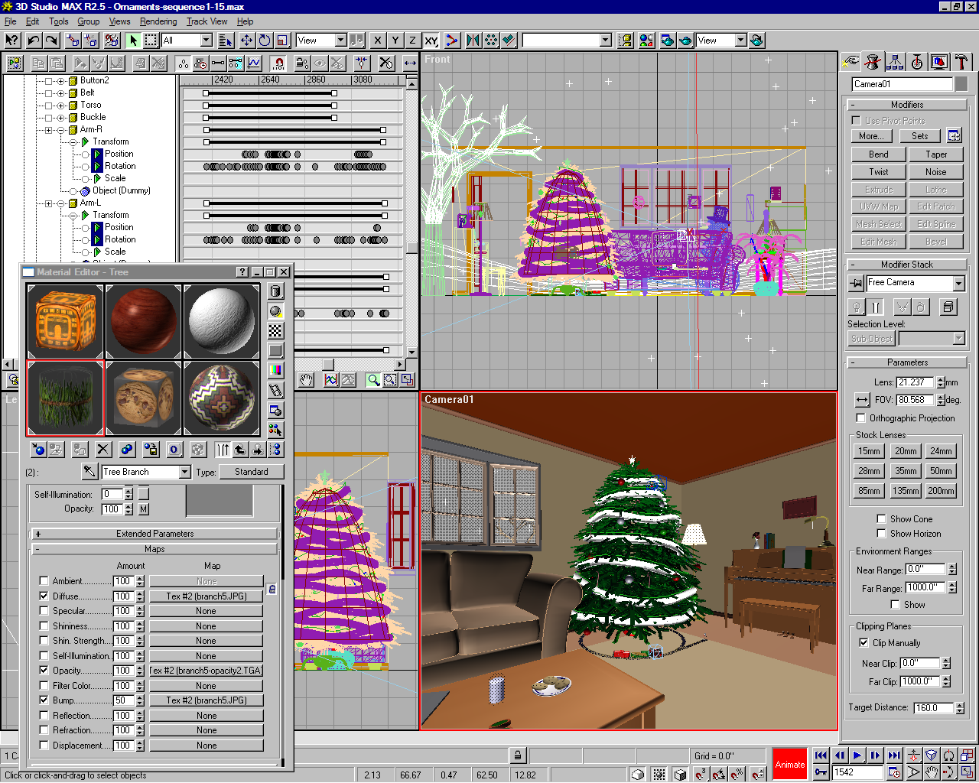The height and width of the screenshot is (783, 979).
Task: Activate the Select Object arrow tool
Action: pyautogui.click(x=133, y=41)
